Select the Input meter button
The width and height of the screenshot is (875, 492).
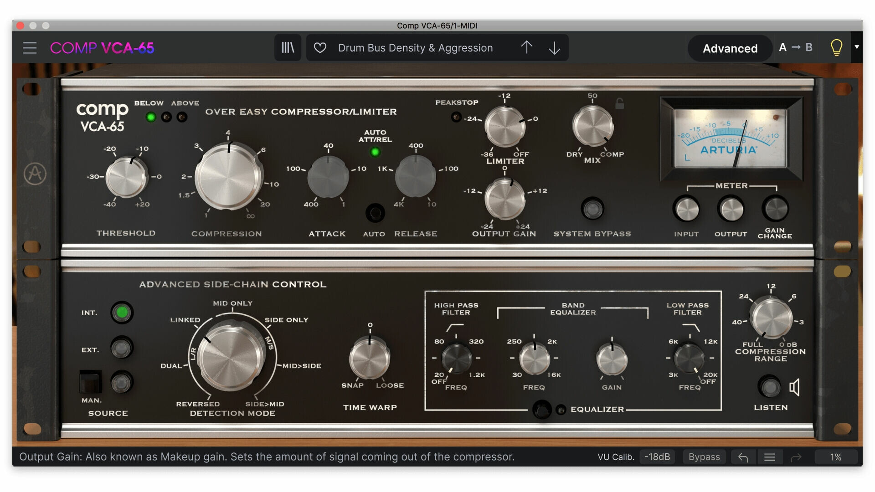click(686, 209)
